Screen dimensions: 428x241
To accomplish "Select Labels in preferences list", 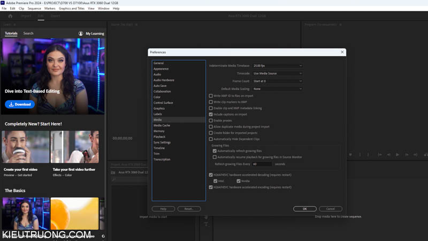I will tap(179, 114).
